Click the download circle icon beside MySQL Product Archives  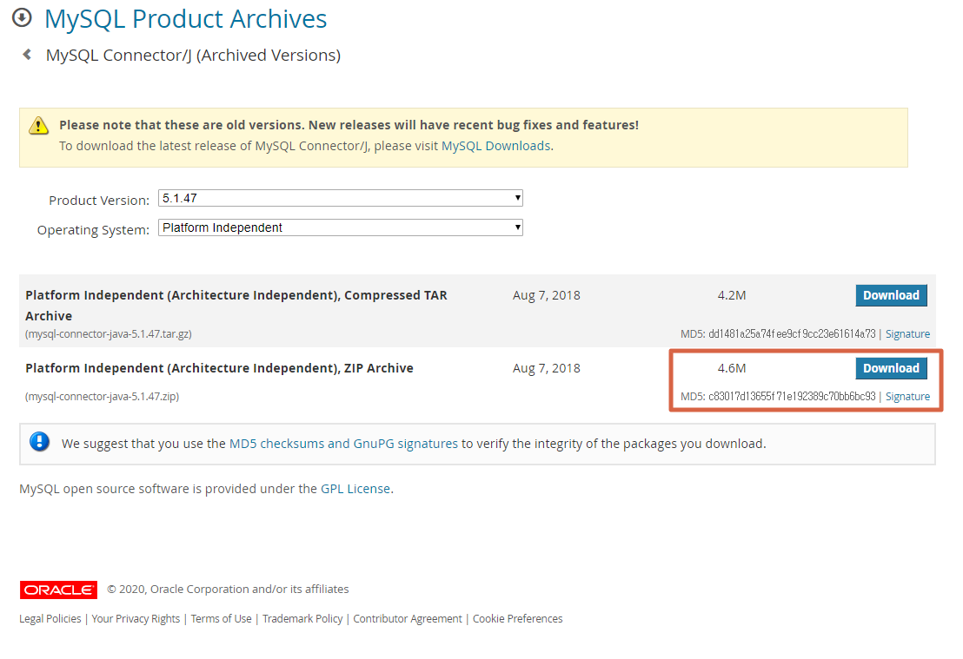pyautogui.click(x=22, y=17)
